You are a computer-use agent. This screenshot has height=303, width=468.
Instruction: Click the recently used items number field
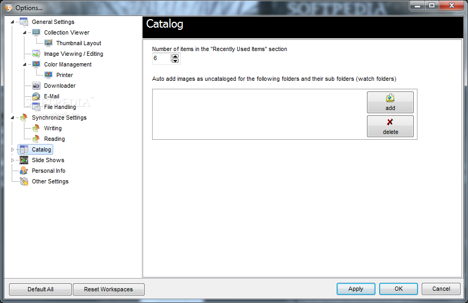pyautogui.click(x=162, y=58)
